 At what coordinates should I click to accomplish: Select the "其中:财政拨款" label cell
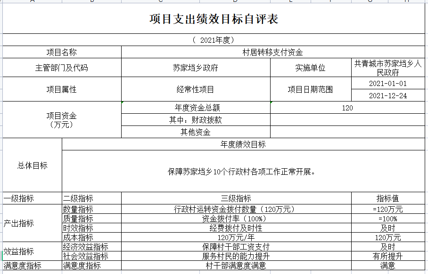[x=196, y=120]
